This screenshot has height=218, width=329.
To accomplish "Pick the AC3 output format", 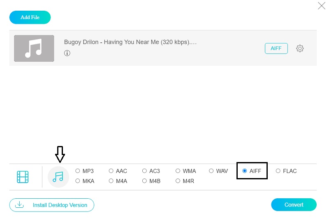I will pos(144,171).
